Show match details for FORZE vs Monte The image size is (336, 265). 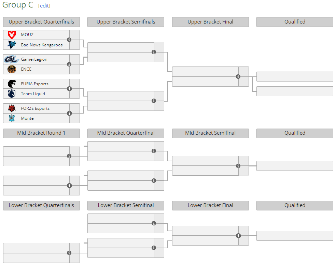[69, 113]
